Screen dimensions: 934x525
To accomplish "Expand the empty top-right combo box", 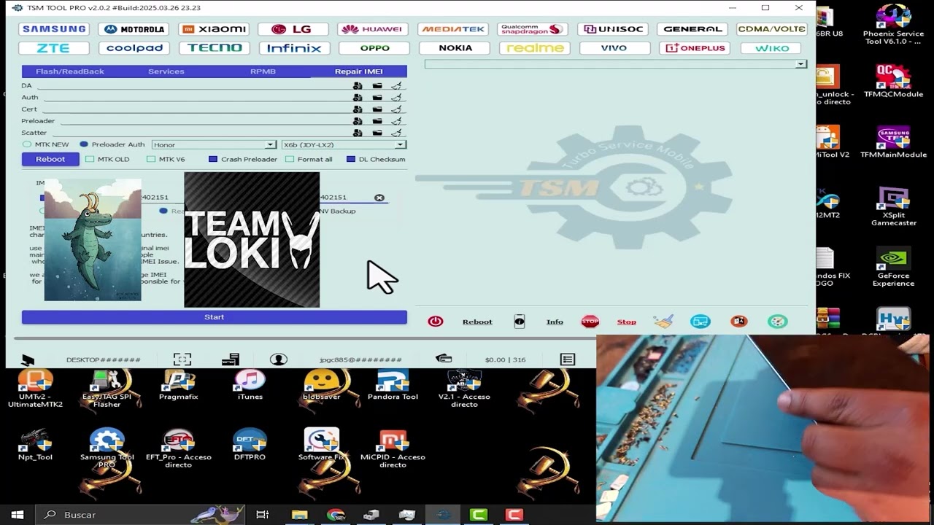I will point(615,64).
